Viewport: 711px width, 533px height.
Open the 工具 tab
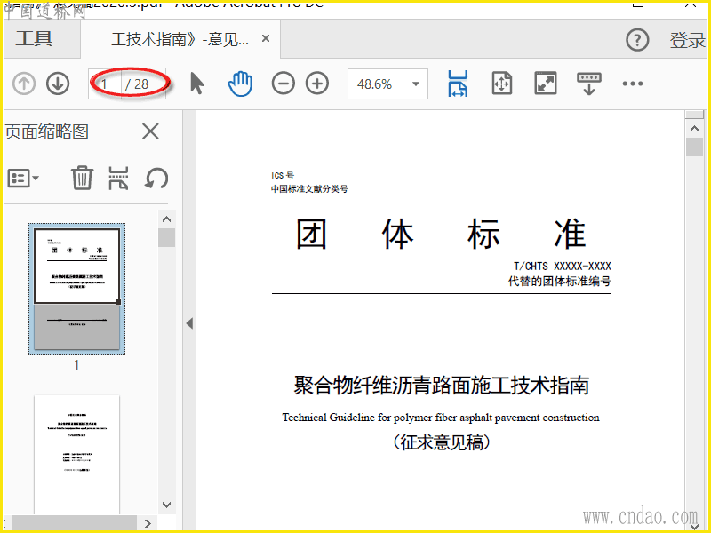pos(35,39)
